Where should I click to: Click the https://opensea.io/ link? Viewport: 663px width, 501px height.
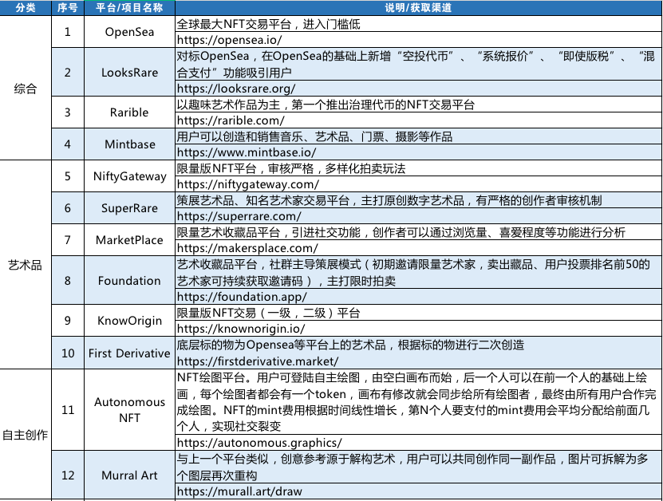pyautogui.click(x=229, y=40)
